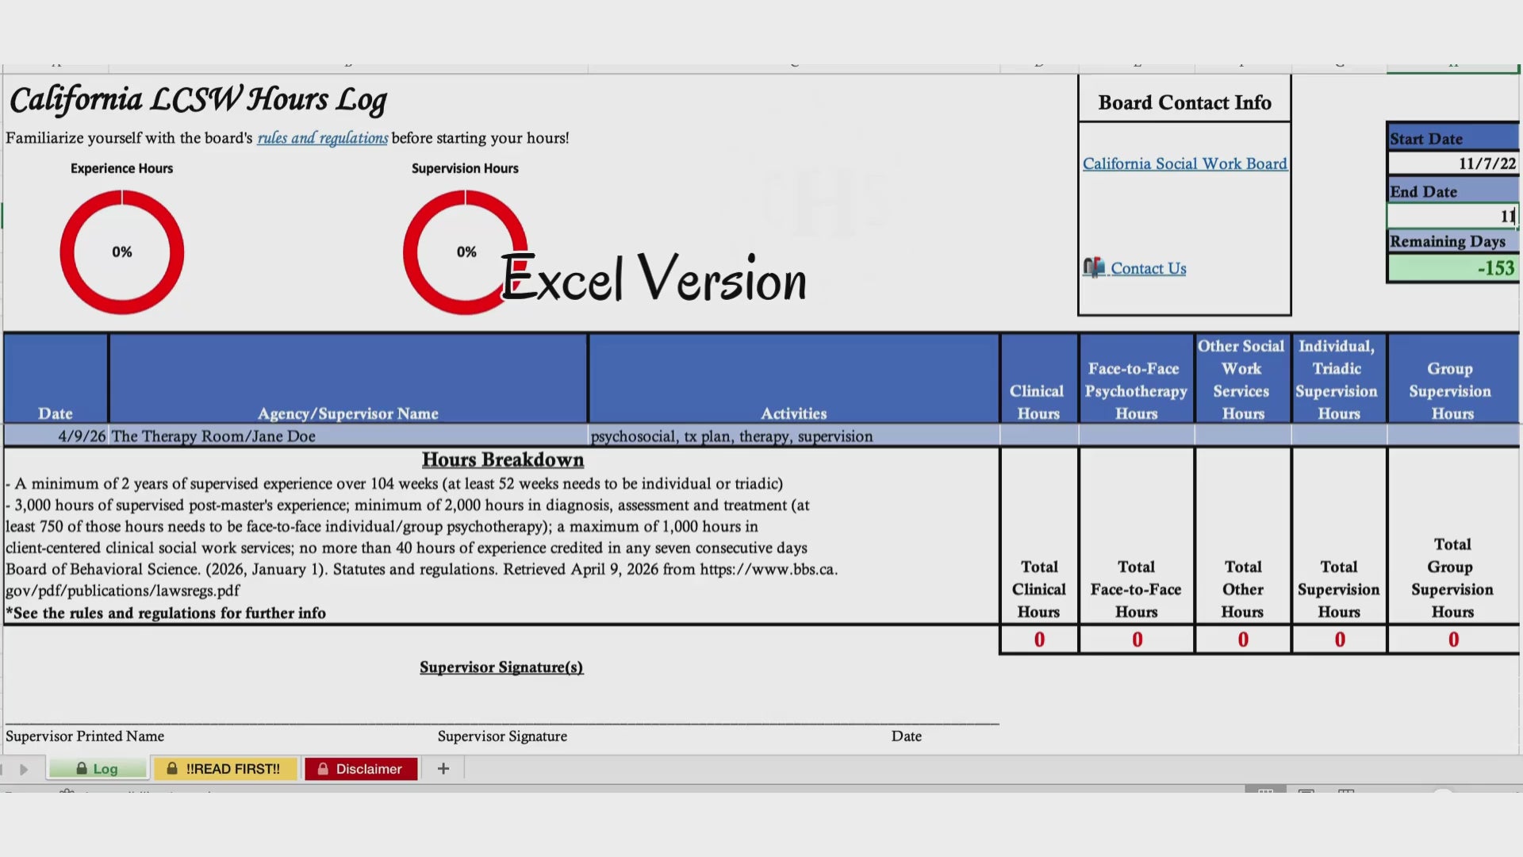
Task: Open the Disclaimer sheet tab
Action: (361, 768)
